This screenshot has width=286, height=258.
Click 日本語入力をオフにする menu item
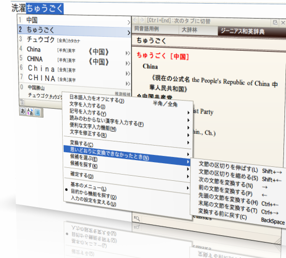click(97, 99)
